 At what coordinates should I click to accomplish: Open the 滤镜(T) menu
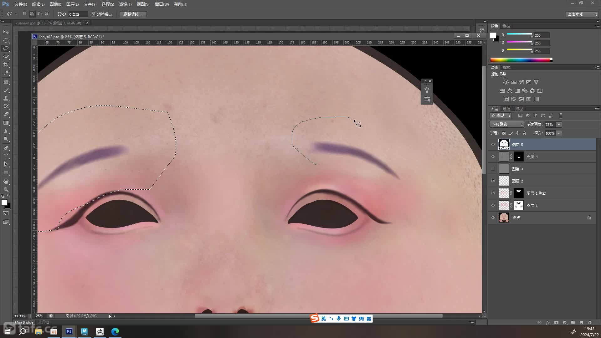[x=125, y=4]
